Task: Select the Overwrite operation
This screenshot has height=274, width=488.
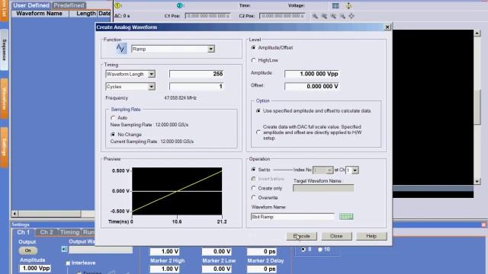Action: click(253, 198)
